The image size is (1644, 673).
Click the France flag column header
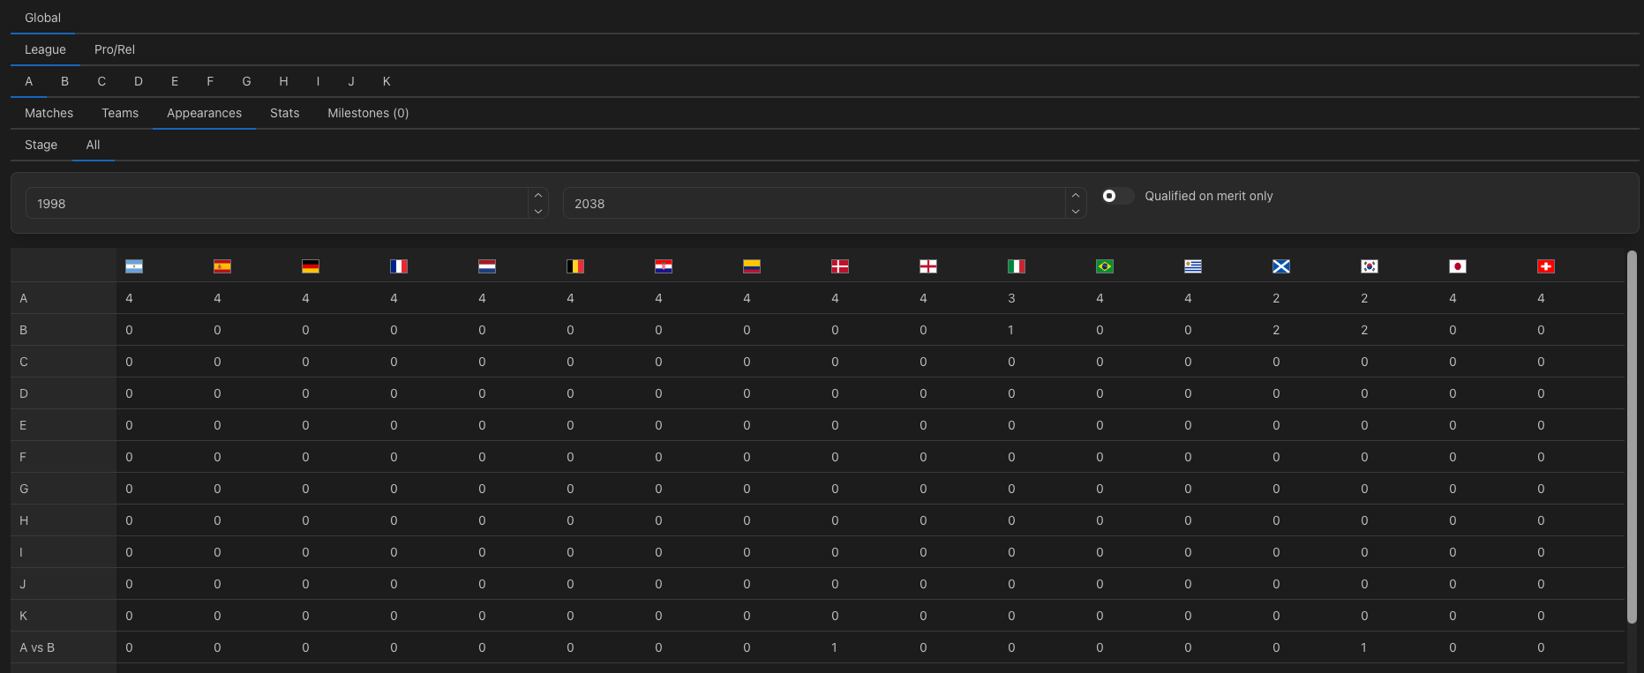tap(399, 266)
